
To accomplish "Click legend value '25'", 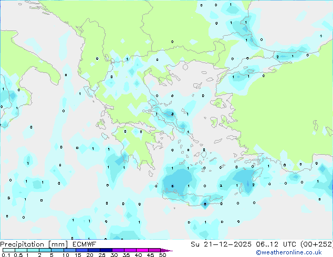I will coord(102,255).
